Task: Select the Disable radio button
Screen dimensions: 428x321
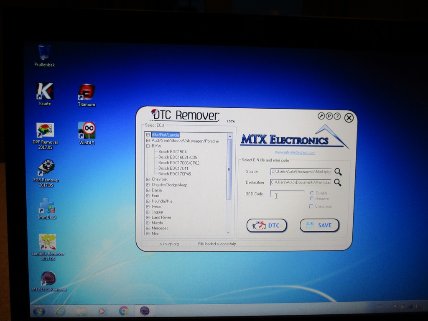Action: pos(312,193)
